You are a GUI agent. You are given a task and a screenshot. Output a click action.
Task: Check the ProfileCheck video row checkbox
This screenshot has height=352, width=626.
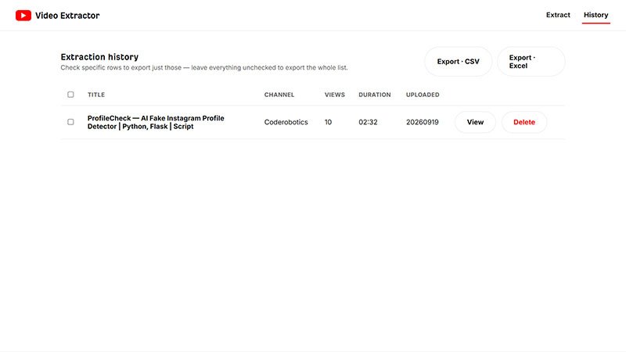click(70, 122)
